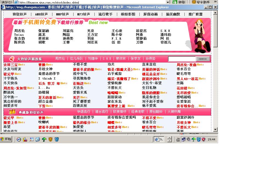The height and width of the screenshot is (173, 264).
Task: Click singer link 王心凌
Action: click(117, 31)
